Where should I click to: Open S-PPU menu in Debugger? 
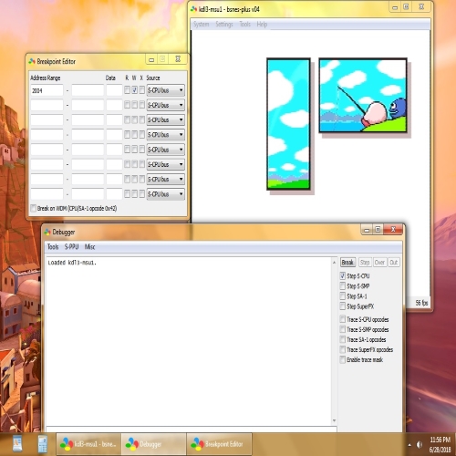[x=72, y=246]
